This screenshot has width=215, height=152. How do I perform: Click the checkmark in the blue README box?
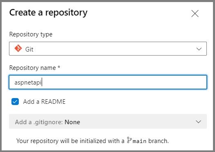tap(15, 102)
